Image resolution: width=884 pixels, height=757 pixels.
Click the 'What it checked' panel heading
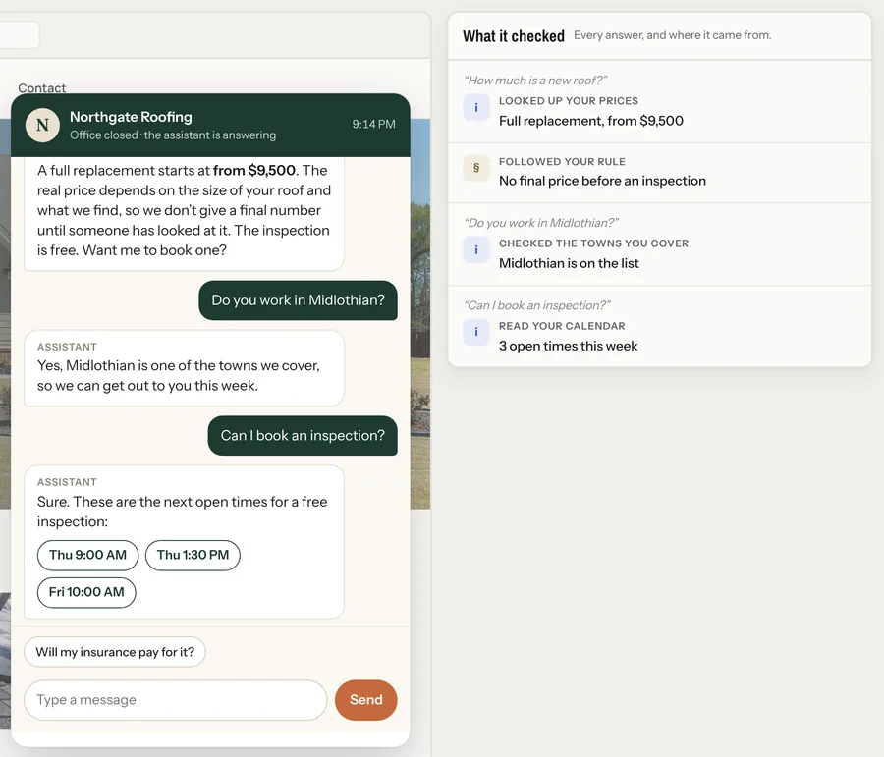[514, 36]
